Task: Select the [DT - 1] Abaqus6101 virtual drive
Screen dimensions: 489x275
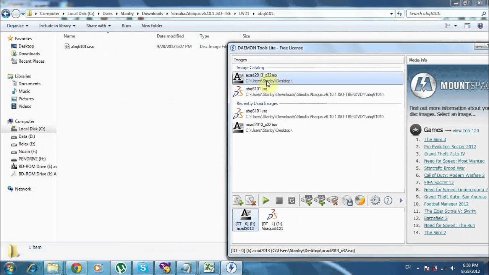Action: tap(272, 220)
